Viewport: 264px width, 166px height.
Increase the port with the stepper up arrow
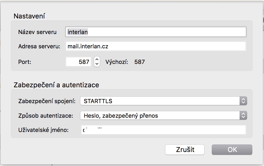97,59
